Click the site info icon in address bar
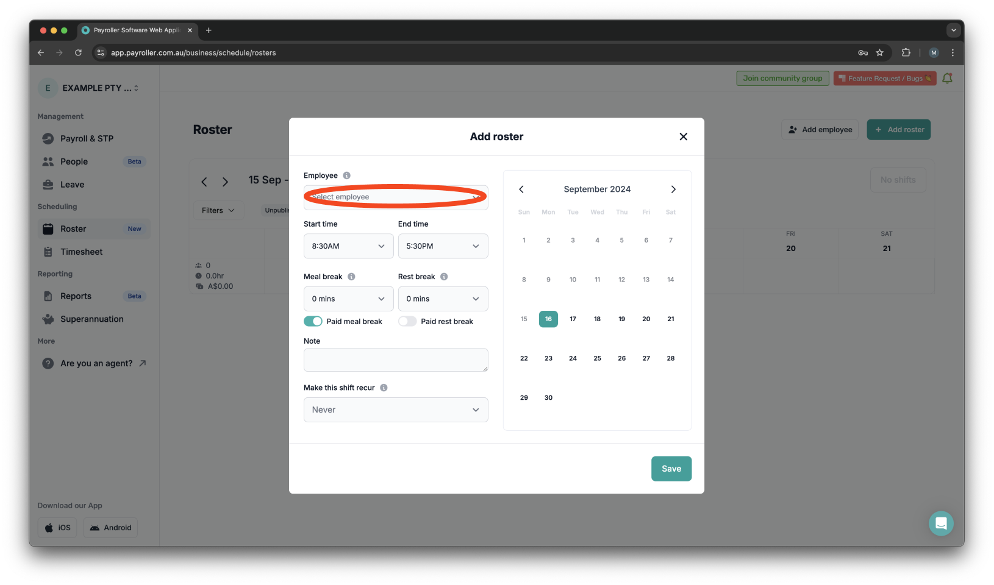The height and width of the screenshot is (585, 994). tap(101, 53)
